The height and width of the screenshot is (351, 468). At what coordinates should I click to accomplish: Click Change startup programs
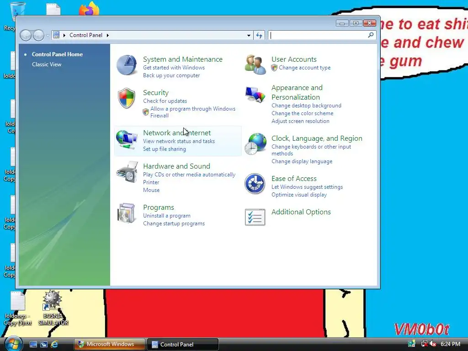click(174, 223)
